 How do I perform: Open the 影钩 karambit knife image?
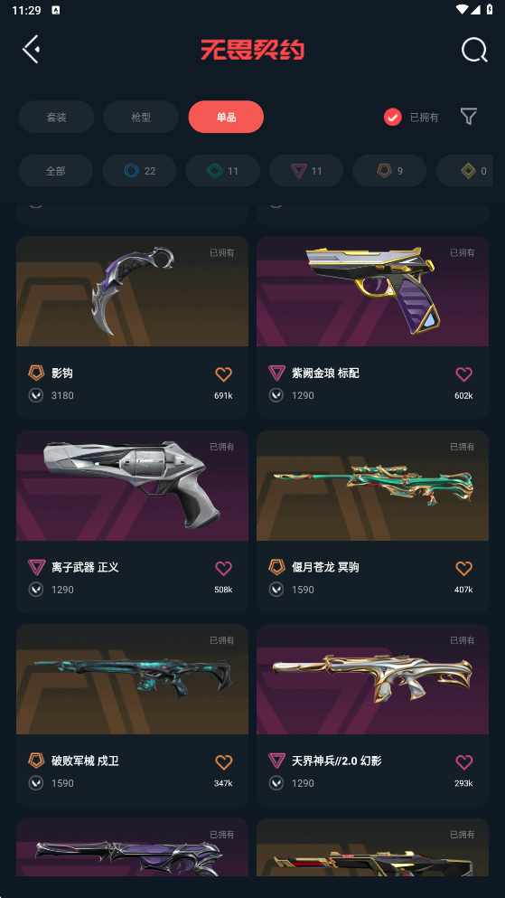tap(132, 291)
